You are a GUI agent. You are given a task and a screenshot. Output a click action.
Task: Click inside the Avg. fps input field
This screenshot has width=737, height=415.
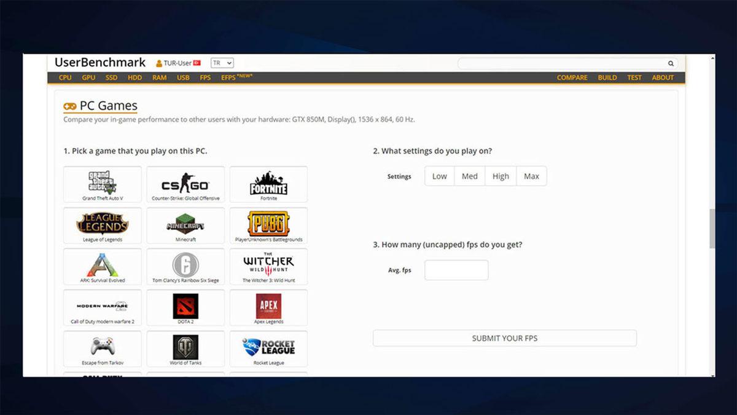(456, 270)
